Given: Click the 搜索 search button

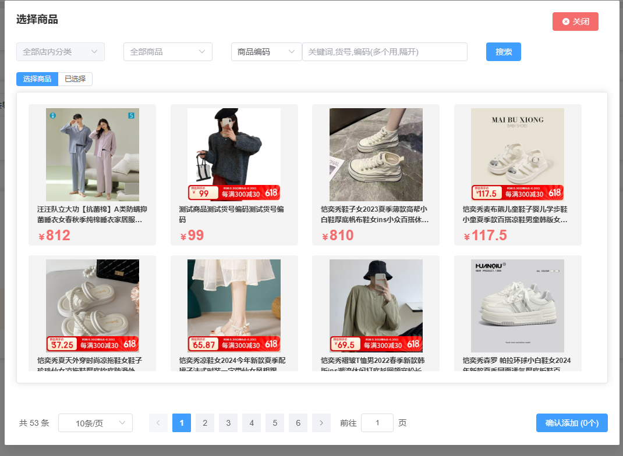Looking at the screenshot, I should pyautogui.click(x=504, y=52).
